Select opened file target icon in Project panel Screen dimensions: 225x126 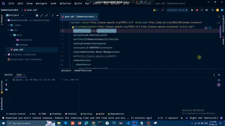coord(37,15)
